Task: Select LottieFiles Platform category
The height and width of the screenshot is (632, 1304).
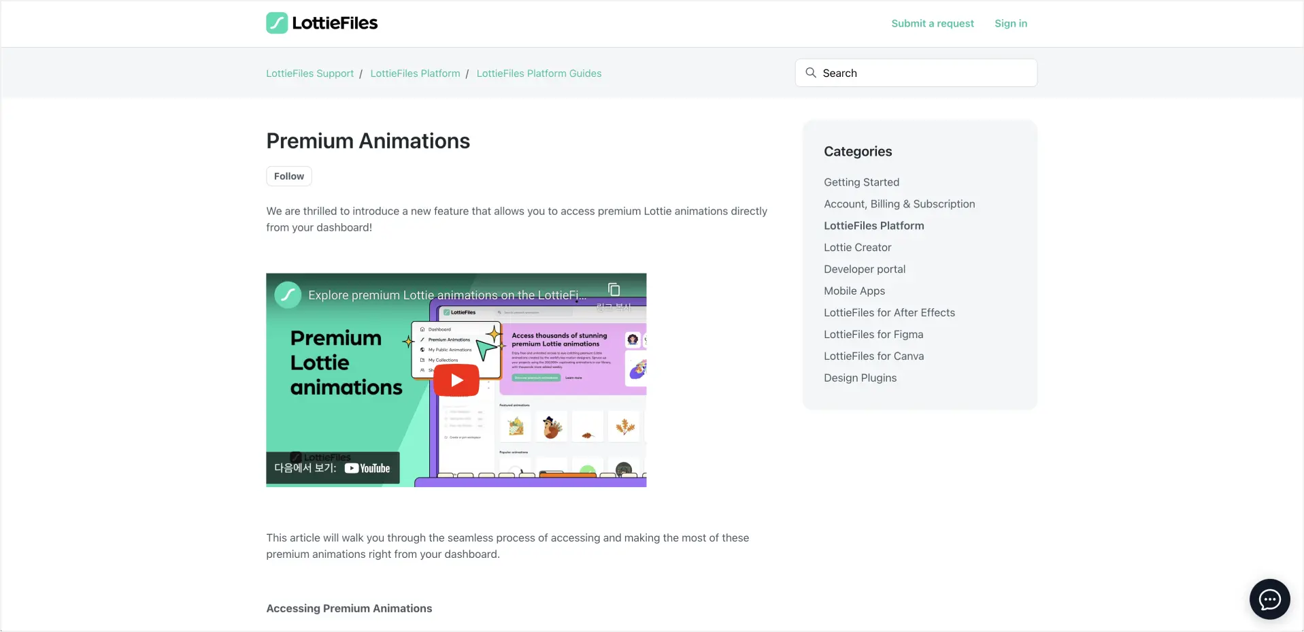Action: (x=873, y=226)
